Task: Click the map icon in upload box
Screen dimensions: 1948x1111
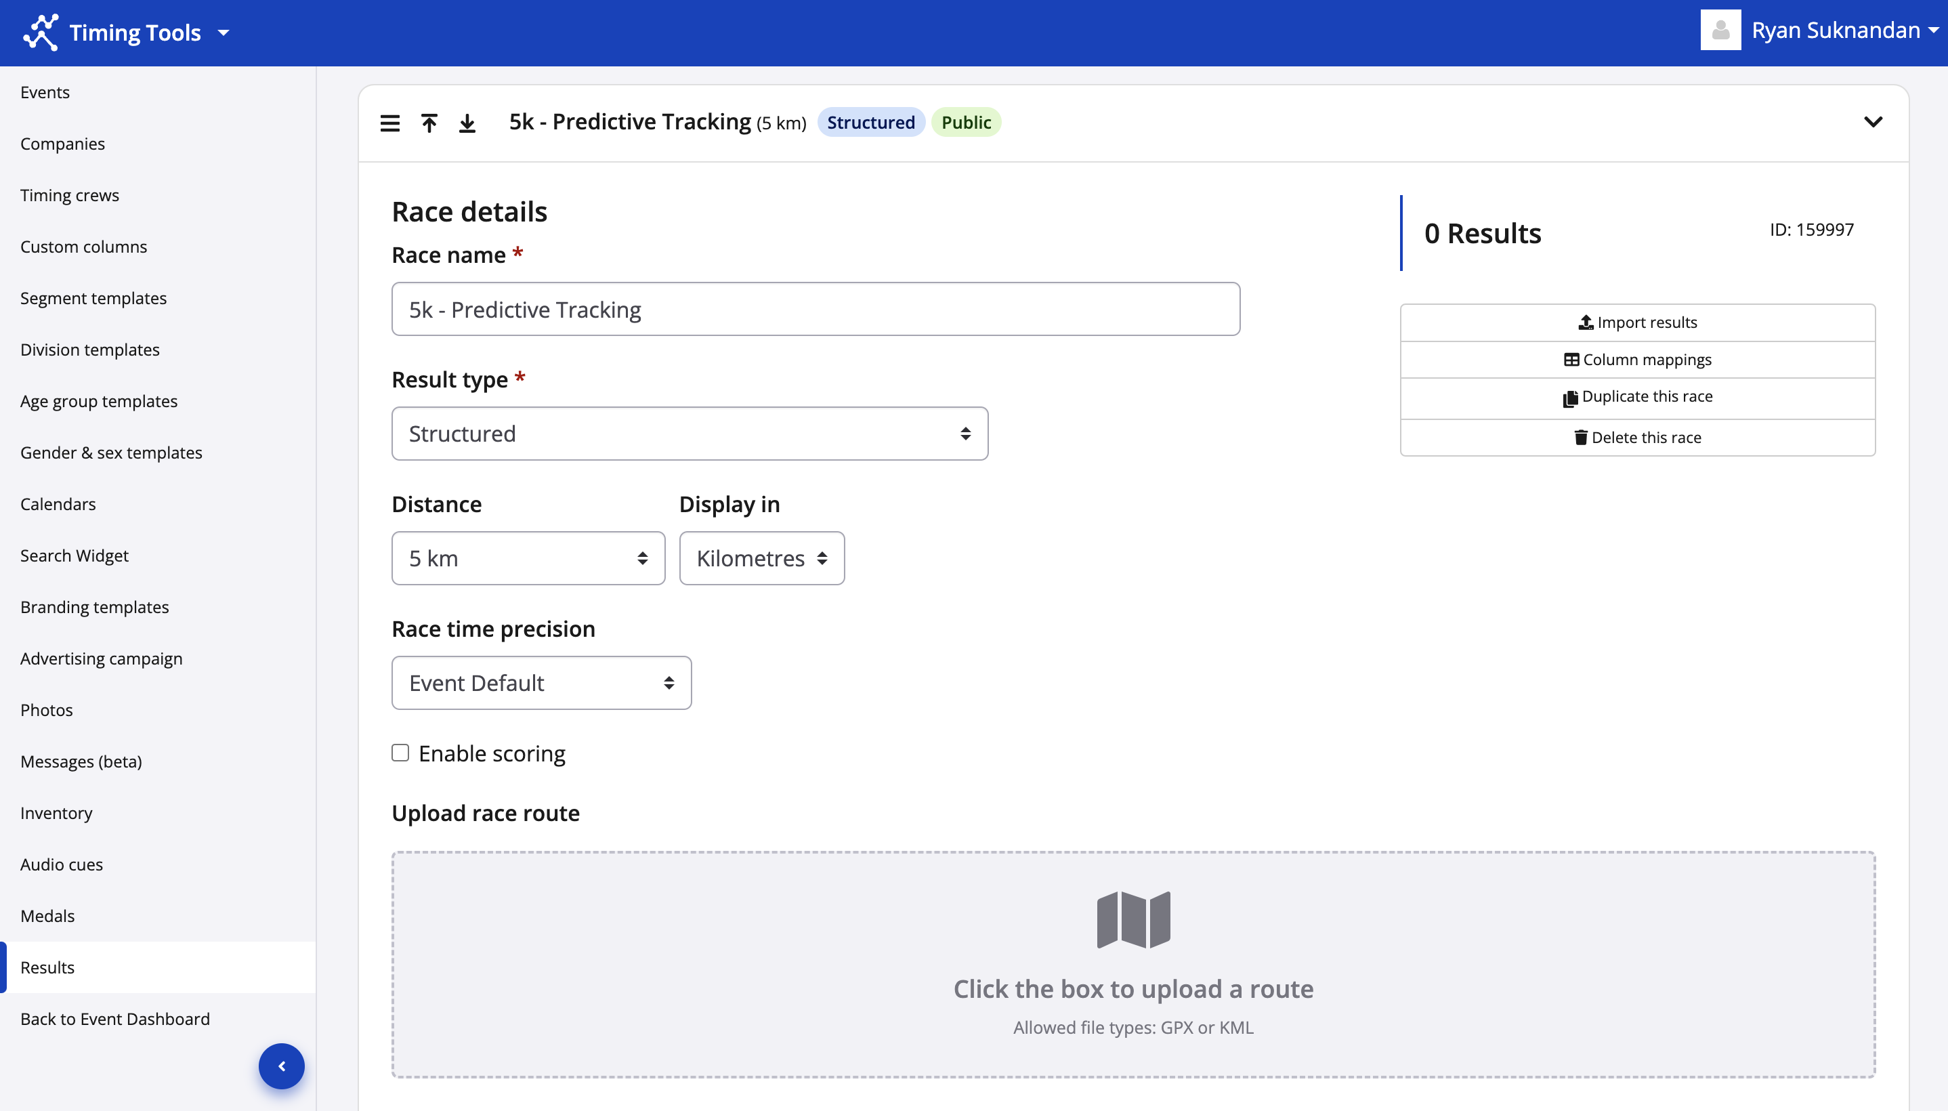Action: click(x=1133, y=919)
